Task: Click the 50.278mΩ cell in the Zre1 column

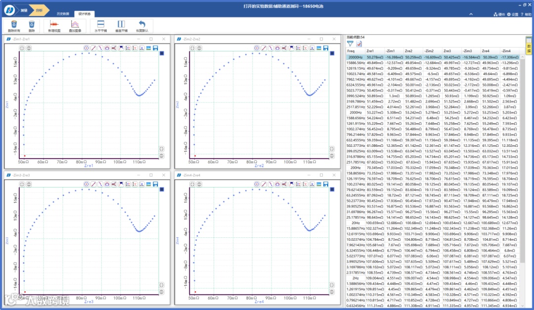Action: click(x=375, y=57)
